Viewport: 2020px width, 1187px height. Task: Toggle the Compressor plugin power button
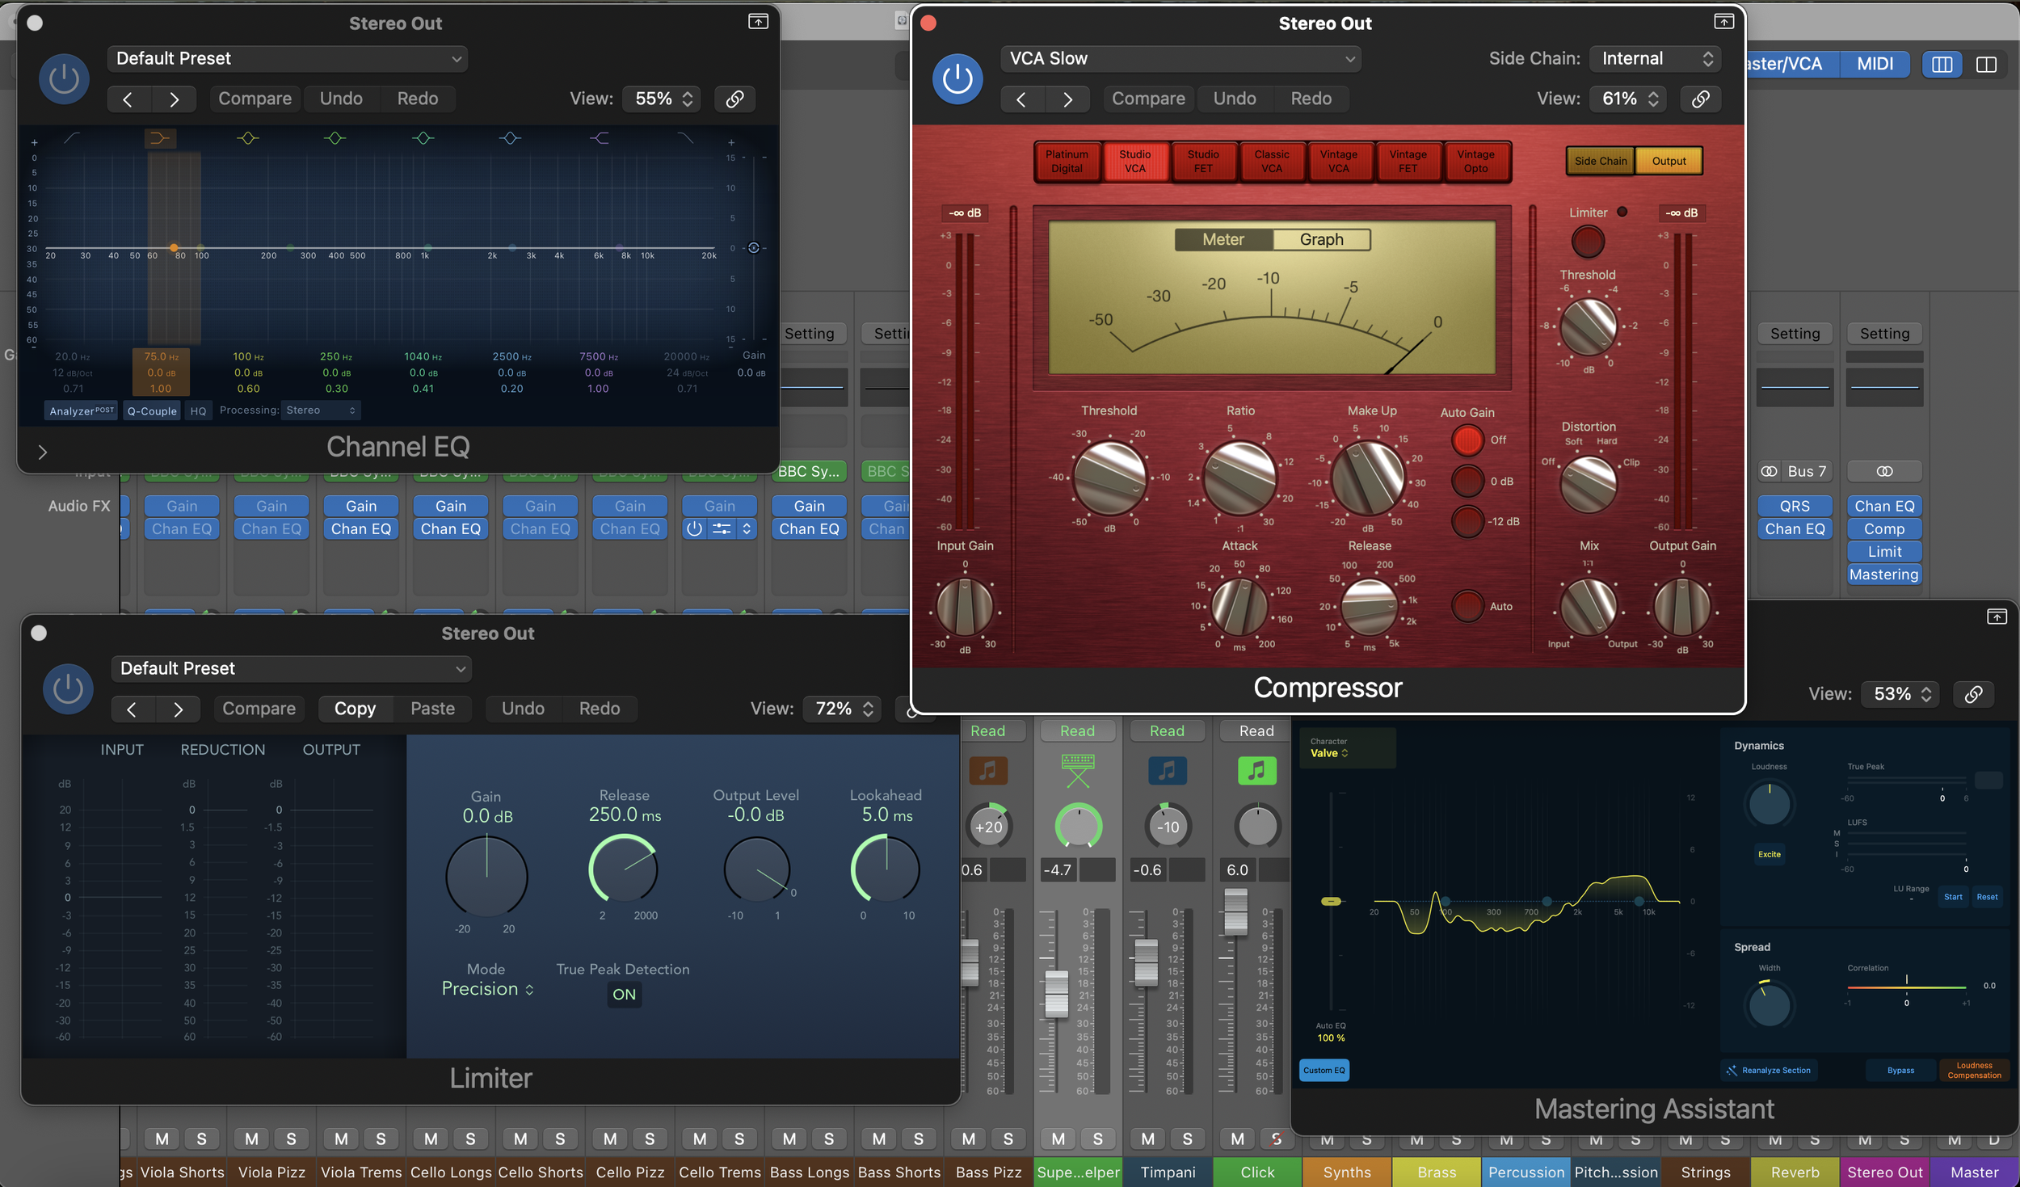coord(957,78)
